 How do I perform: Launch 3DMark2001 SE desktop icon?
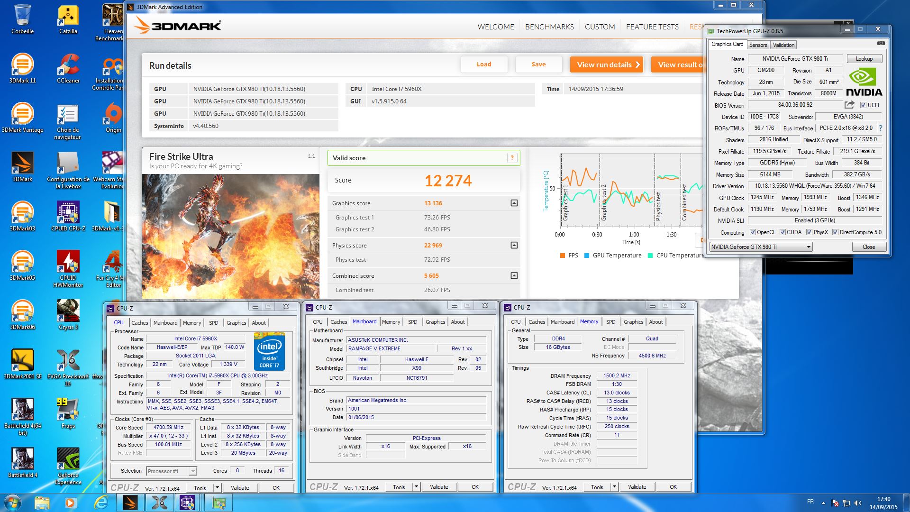(22, 364)
